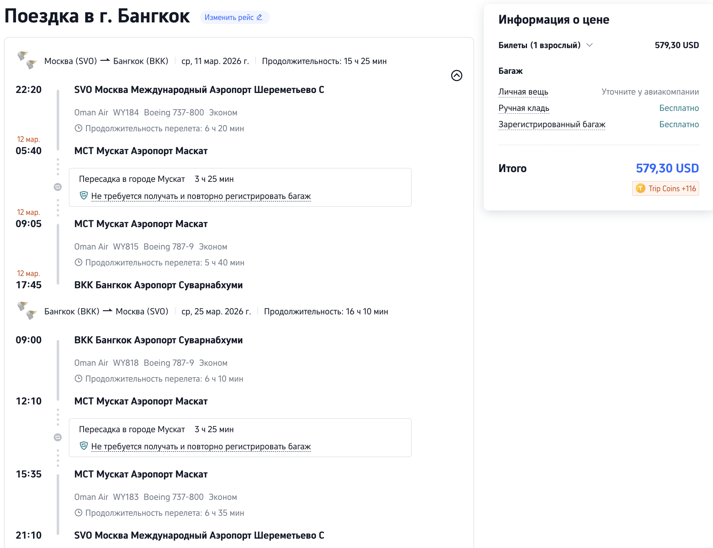Open outbound baggage re-check notice link
The width and height of the screenshot is (713, 548).
[201, 196]
